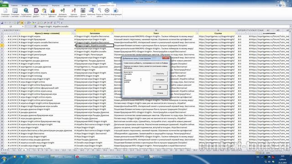Image resolution: width=292 pixels, height=164 pixels.
Task: Click the highlighted yellow quick toolbar icon
Action: [x=22, y=23]
